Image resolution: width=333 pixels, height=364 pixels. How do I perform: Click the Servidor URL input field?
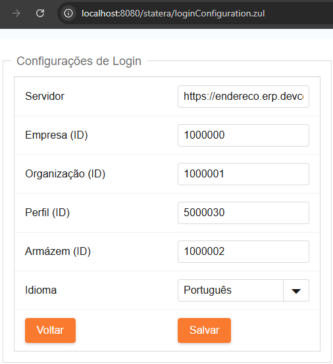click(243, 97)
